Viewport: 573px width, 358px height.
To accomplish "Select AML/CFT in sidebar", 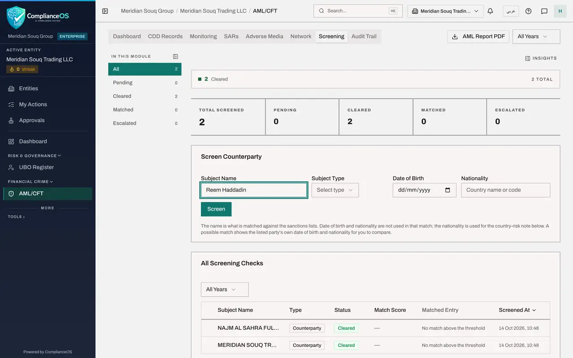I will click(47, 194).
